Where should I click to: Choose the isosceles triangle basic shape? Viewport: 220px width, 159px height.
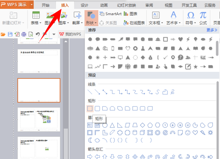click(x=112, y=125)
